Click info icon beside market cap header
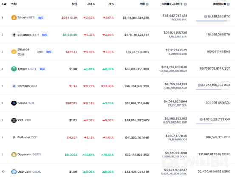The image size is (235, 177). [x=147, y=4]
